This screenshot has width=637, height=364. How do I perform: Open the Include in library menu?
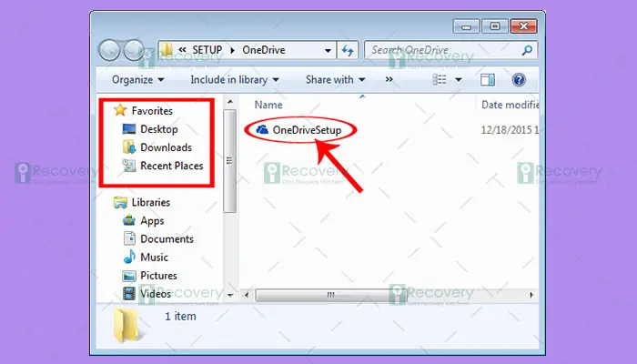coord(235,80)
